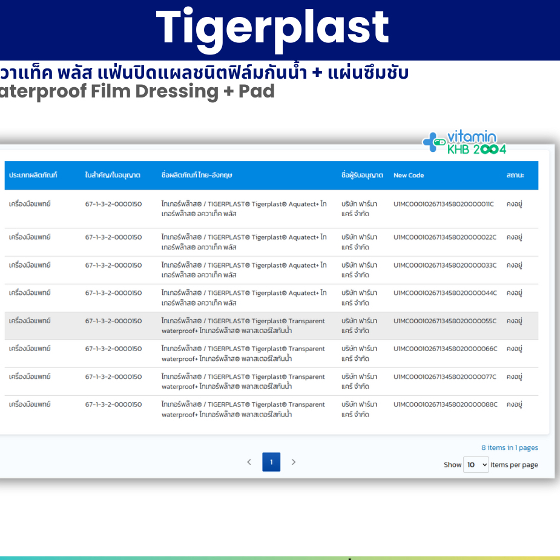Click บริษัท ฟาร์มาแคร์ จำกัด in the 077C row
The width and height of the screenshot is (560, 560).
coord(359,381)
